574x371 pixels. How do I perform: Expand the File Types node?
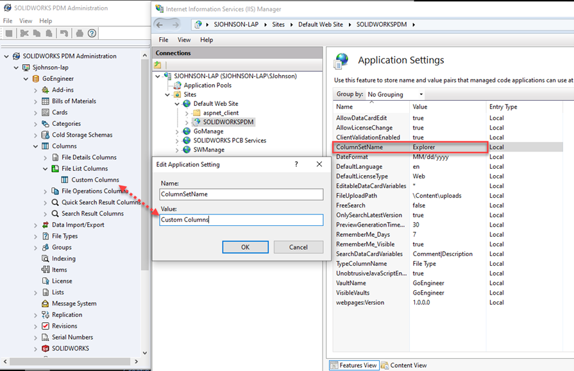click(x=35, y=236)
